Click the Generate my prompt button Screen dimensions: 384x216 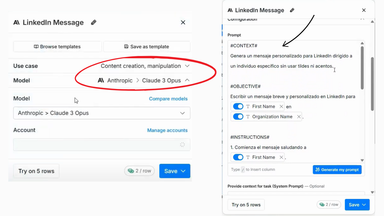[x=337, y=170]
